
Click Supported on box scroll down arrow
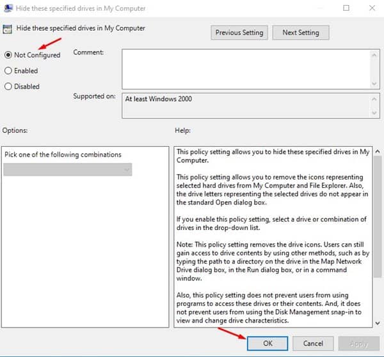(374, 113)
